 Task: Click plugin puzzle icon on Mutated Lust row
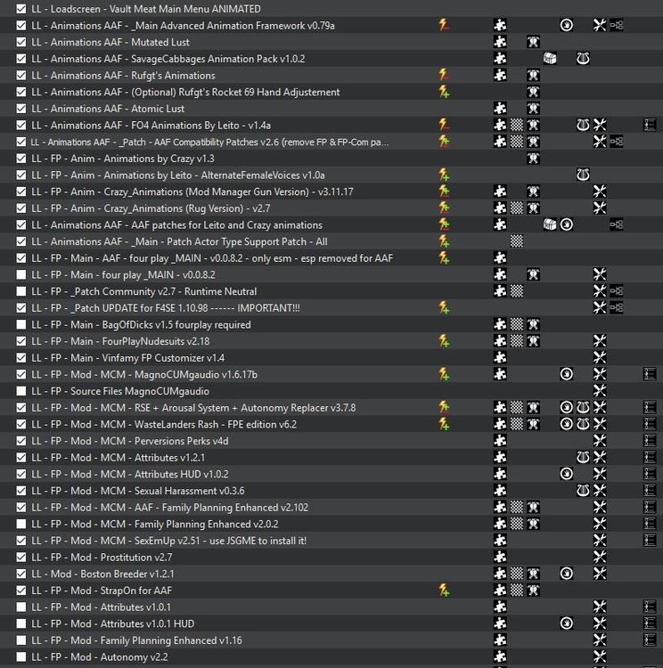[500, 42]
